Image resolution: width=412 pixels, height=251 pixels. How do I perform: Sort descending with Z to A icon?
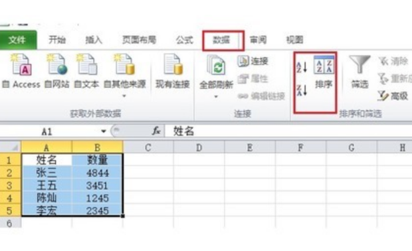(302, 90)
